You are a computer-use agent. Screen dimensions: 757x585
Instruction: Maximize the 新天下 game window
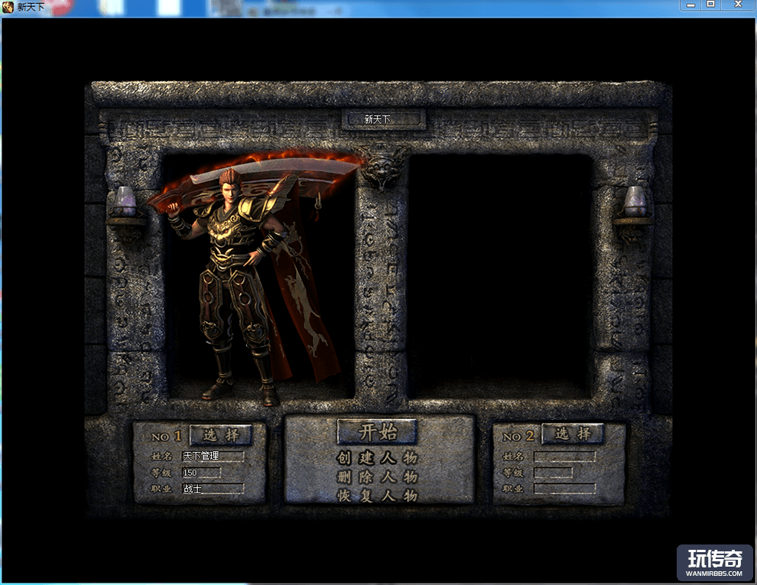click(710, 5)
